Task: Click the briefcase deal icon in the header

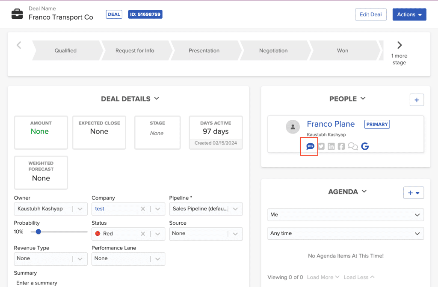Action: click(x=17, y=13)
